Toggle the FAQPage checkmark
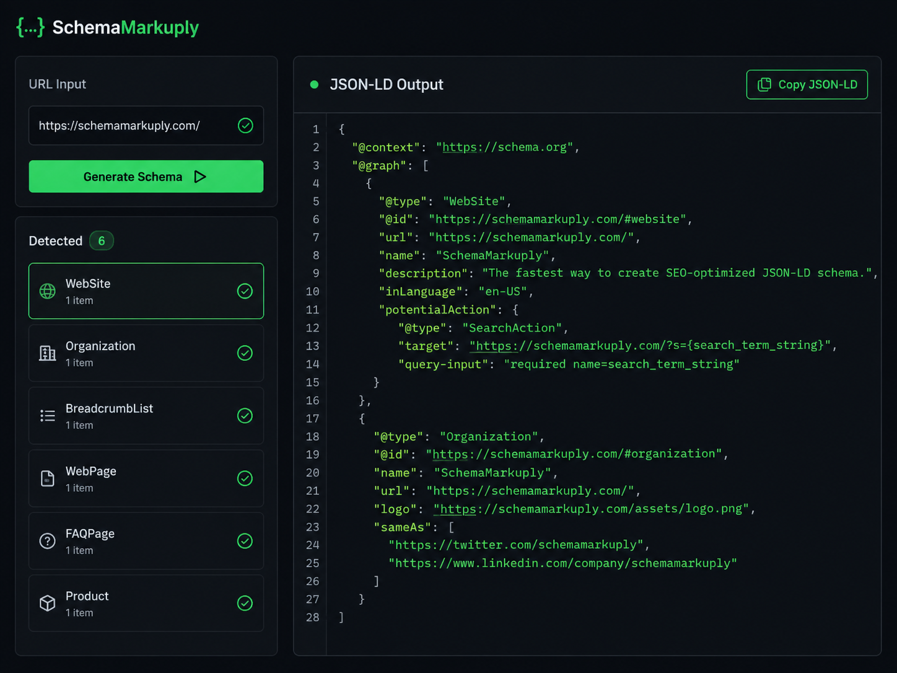This screenshot has height=673, width=897. [245, 541]
